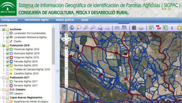Image resolution: width=182 pixels, height=103 pixels.
Task: Enable Localizador Por Coordenadas checkbox
Action: [x=8, y=33]
